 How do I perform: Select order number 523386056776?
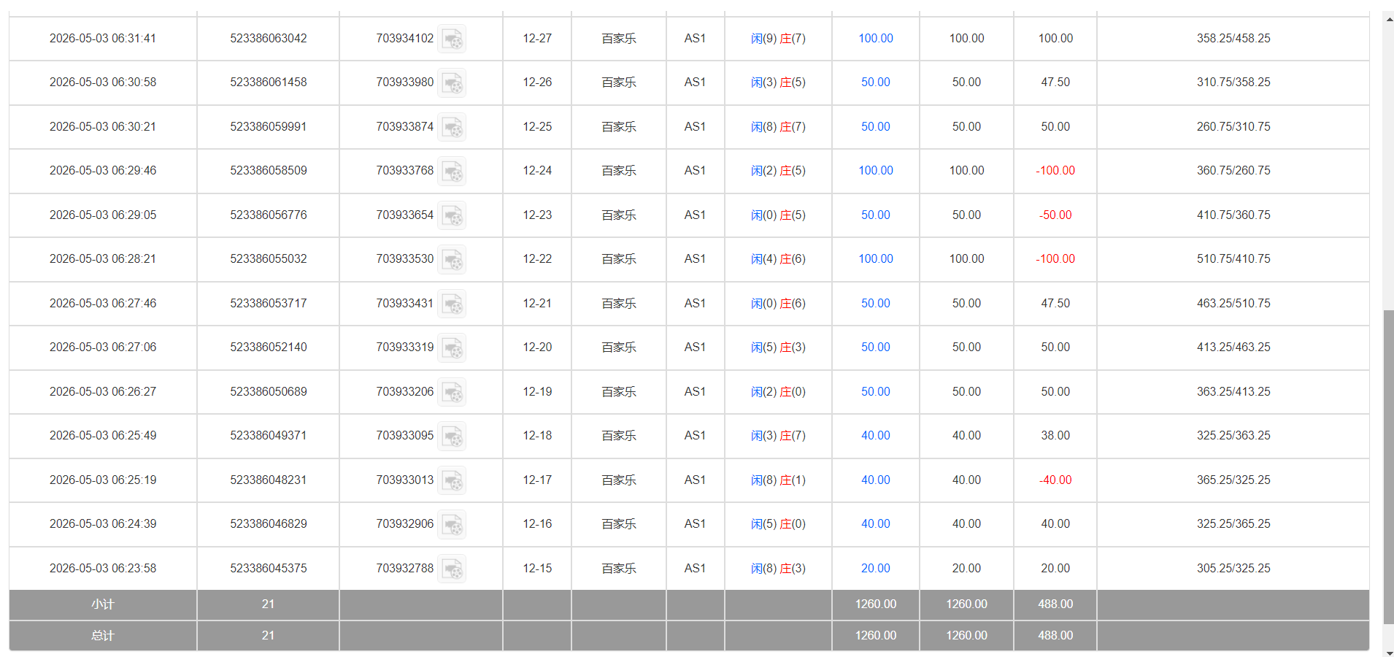pos(269,215)
